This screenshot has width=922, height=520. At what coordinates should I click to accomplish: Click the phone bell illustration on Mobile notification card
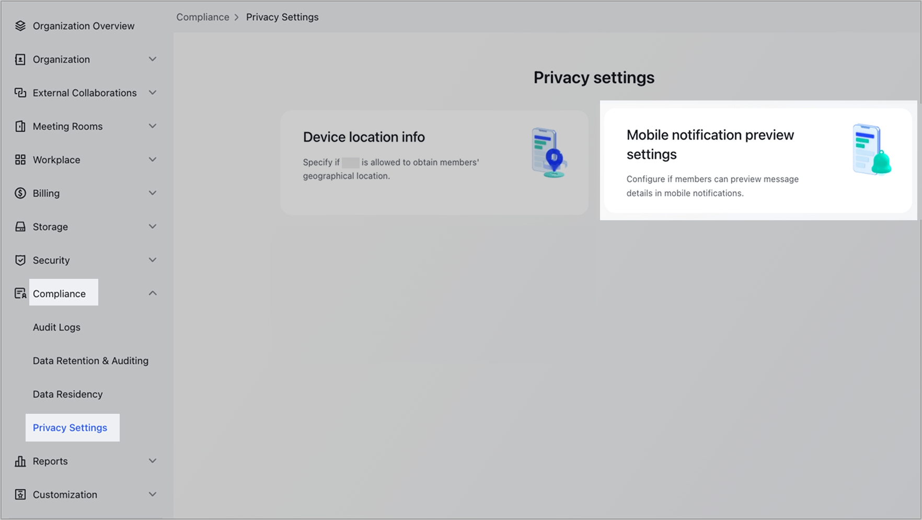point(872,149)
